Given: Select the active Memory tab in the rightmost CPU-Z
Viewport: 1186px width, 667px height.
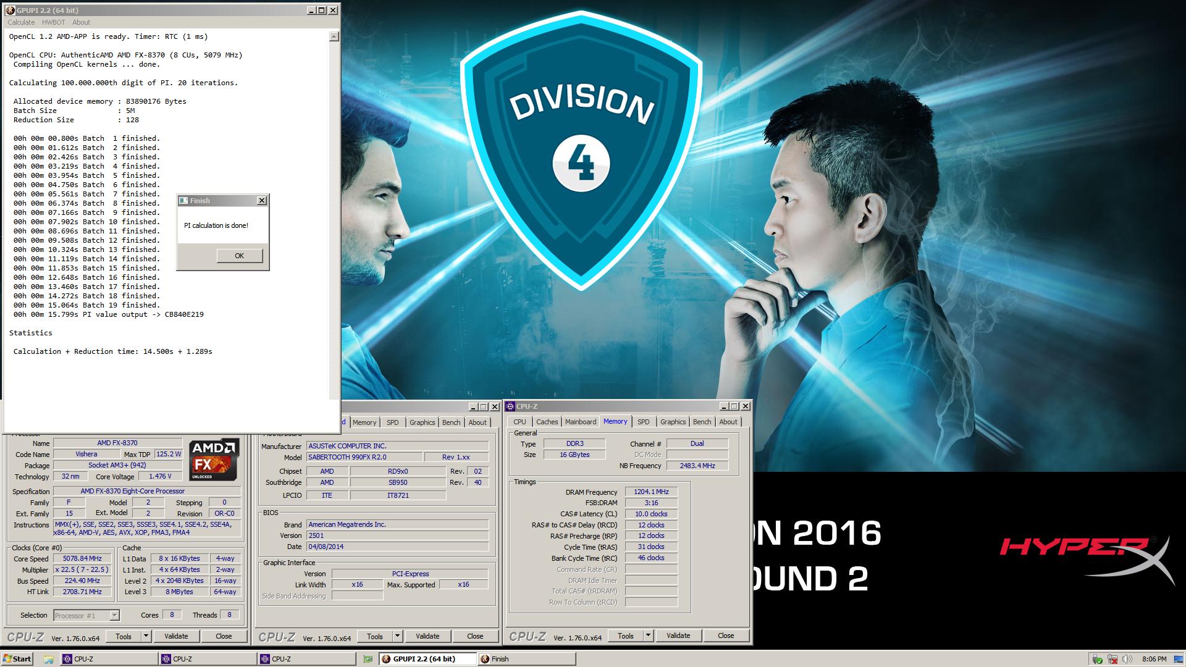Looking at the screenshot, I should [615, 421].
